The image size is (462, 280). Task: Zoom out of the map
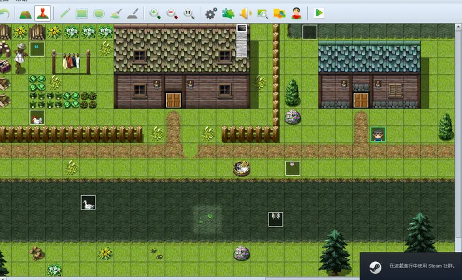[x=172, y=13]
